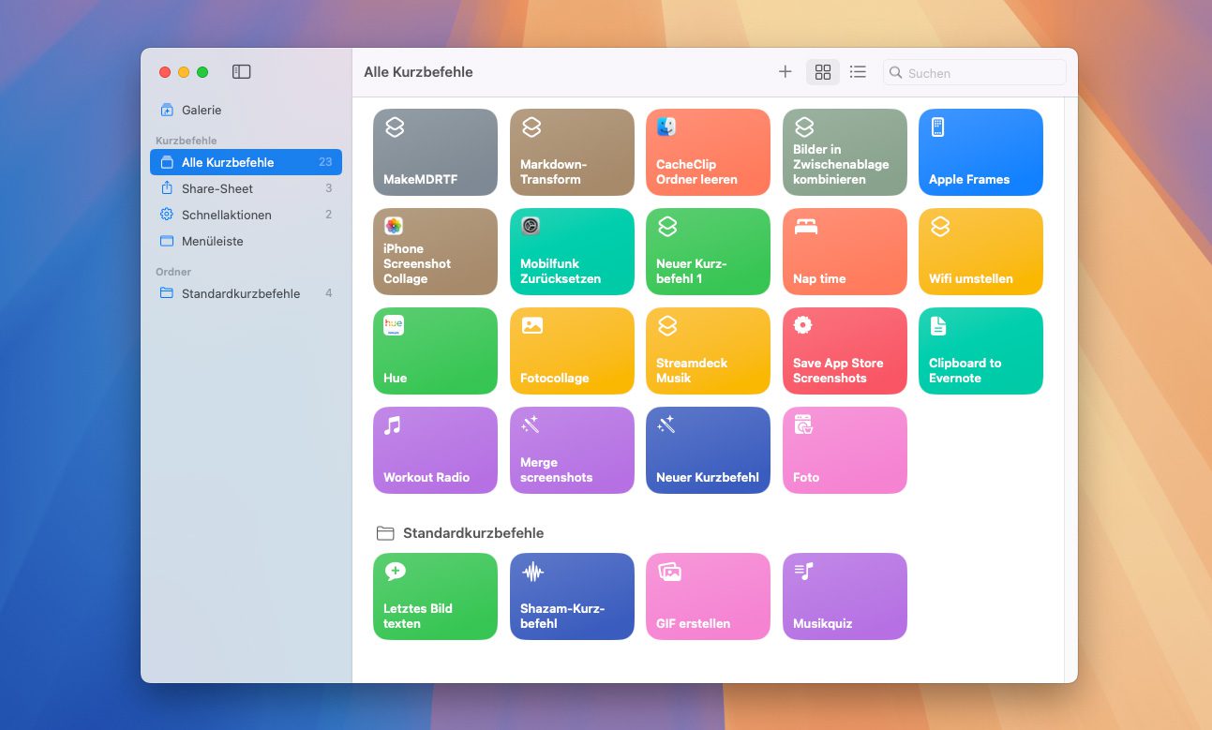Click the Nap time bed icon
Screen dimensions: 1212x730
point(804,227)
